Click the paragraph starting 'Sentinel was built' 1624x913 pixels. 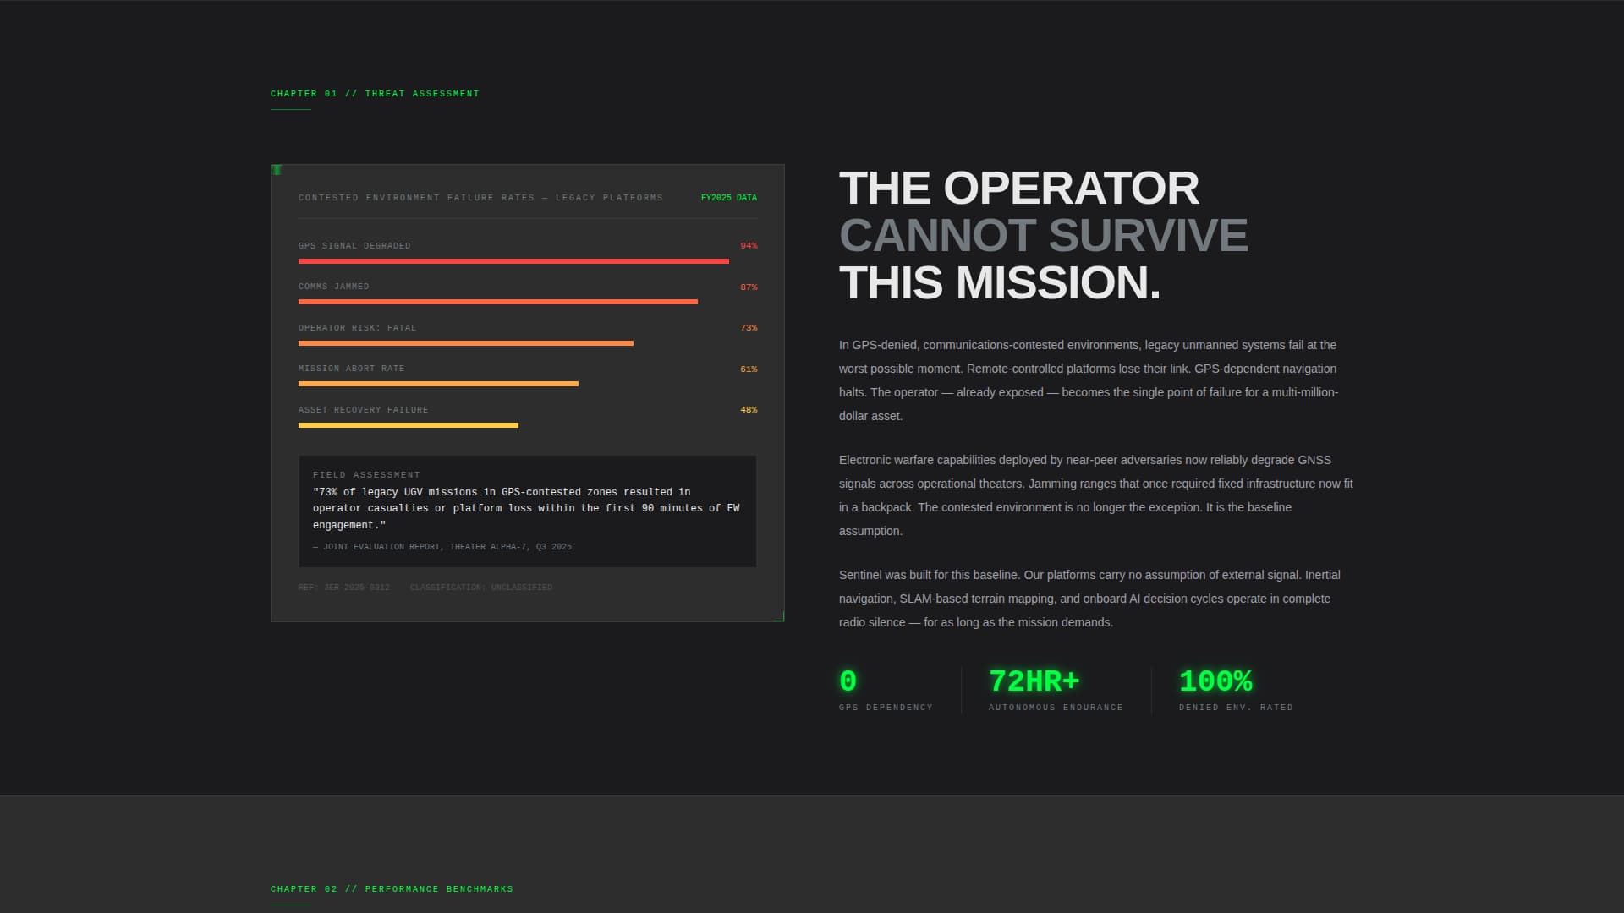[1089, 599]
